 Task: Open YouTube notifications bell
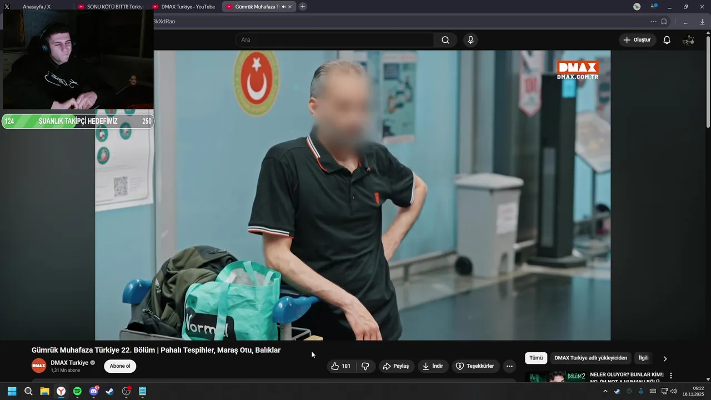667,40
